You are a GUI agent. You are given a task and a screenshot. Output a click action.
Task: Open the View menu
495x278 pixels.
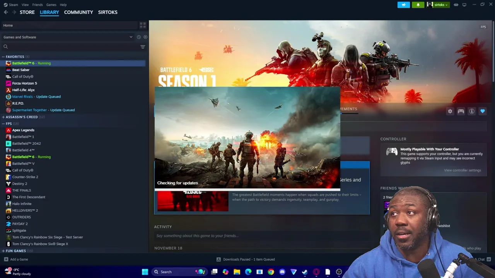pyautogui.click(x=25, y=5)
